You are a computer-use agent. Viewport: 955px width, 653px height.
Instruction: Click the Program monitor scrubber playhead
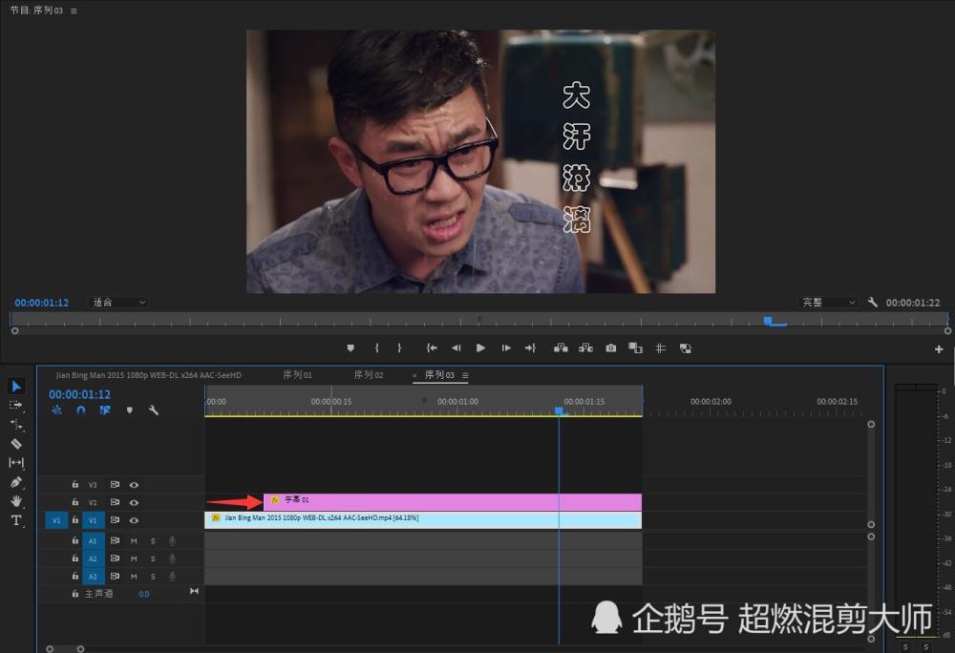[768, 321]
